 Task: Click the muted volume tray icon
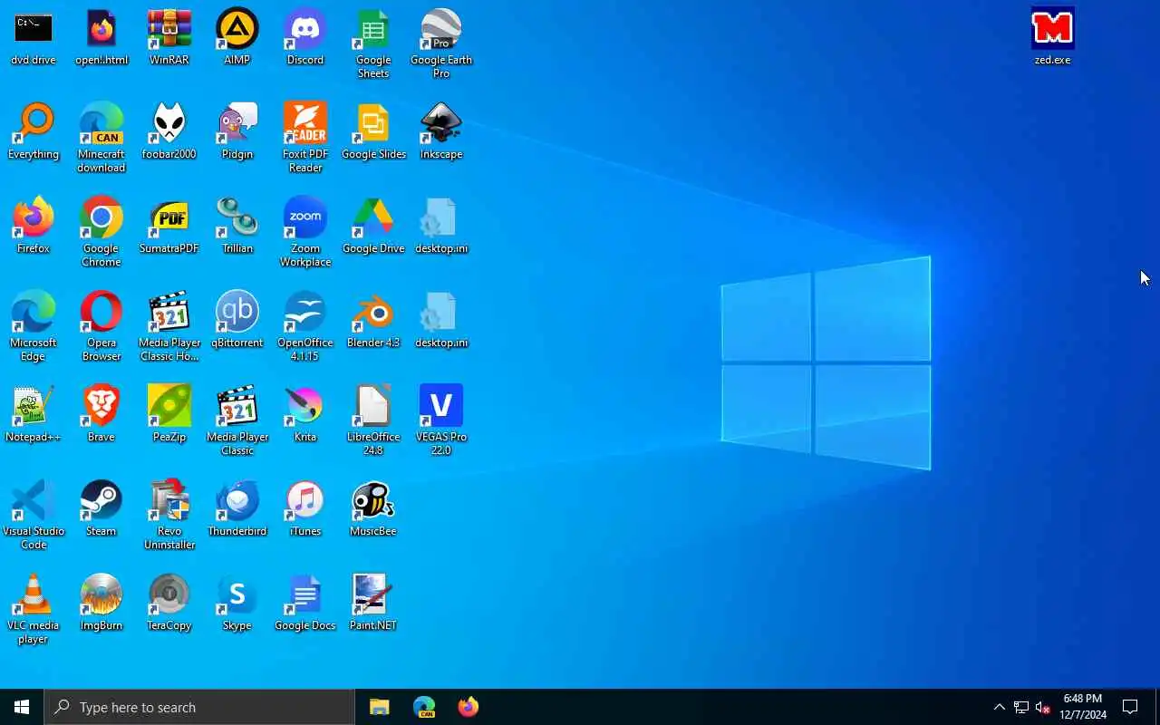coord(1042,707)
